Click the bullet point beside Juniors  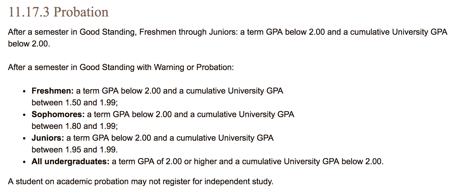click(25, 138)
